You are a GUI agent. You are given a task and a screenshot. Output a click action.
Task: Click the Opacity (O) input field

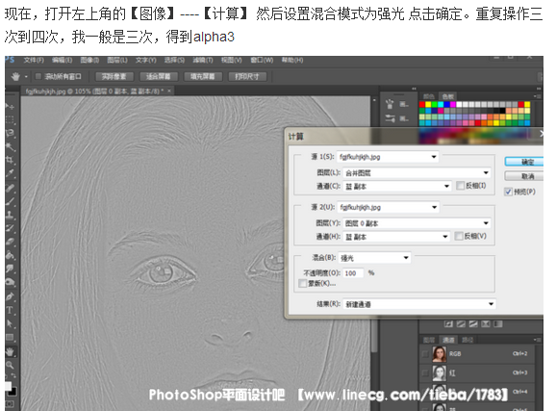pyautogui.click(x=353, y=273)
